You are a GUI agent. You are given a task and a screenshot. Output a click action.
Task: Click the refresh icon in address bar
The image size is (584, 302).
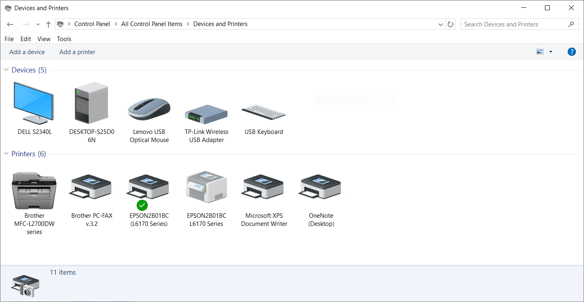point(450,24)
